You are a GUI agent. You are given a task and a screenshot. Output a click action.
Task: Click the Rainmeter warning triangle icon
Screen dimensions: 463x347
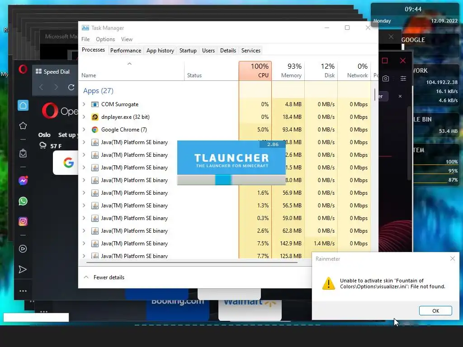(328, 283)
